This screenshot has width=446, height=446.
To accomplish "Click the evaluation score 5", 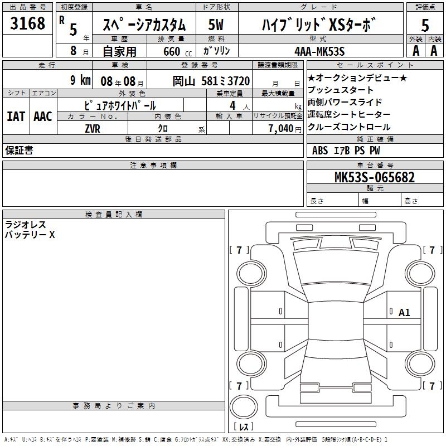I will point(425,26).
